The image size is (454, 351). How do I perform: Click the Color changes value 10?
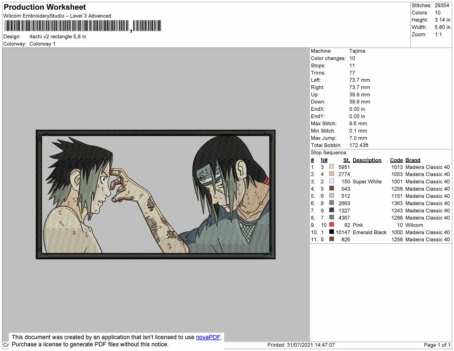click(x=352, y=58)
